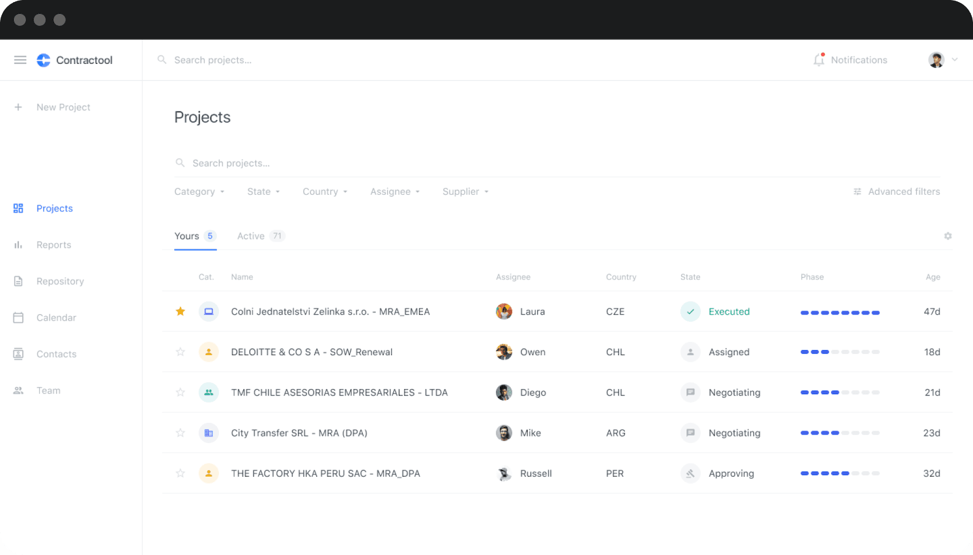Screen dimensions: 973x555
Task: Click the Reports bar chart icon
Action: pos(18,245)
